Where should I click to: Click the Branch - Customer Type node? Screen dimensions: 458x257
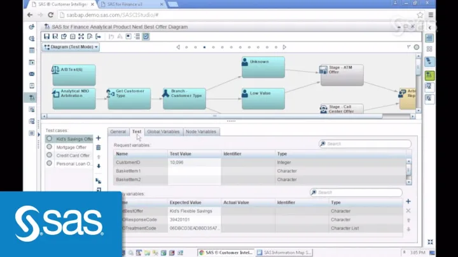point(184,99)
